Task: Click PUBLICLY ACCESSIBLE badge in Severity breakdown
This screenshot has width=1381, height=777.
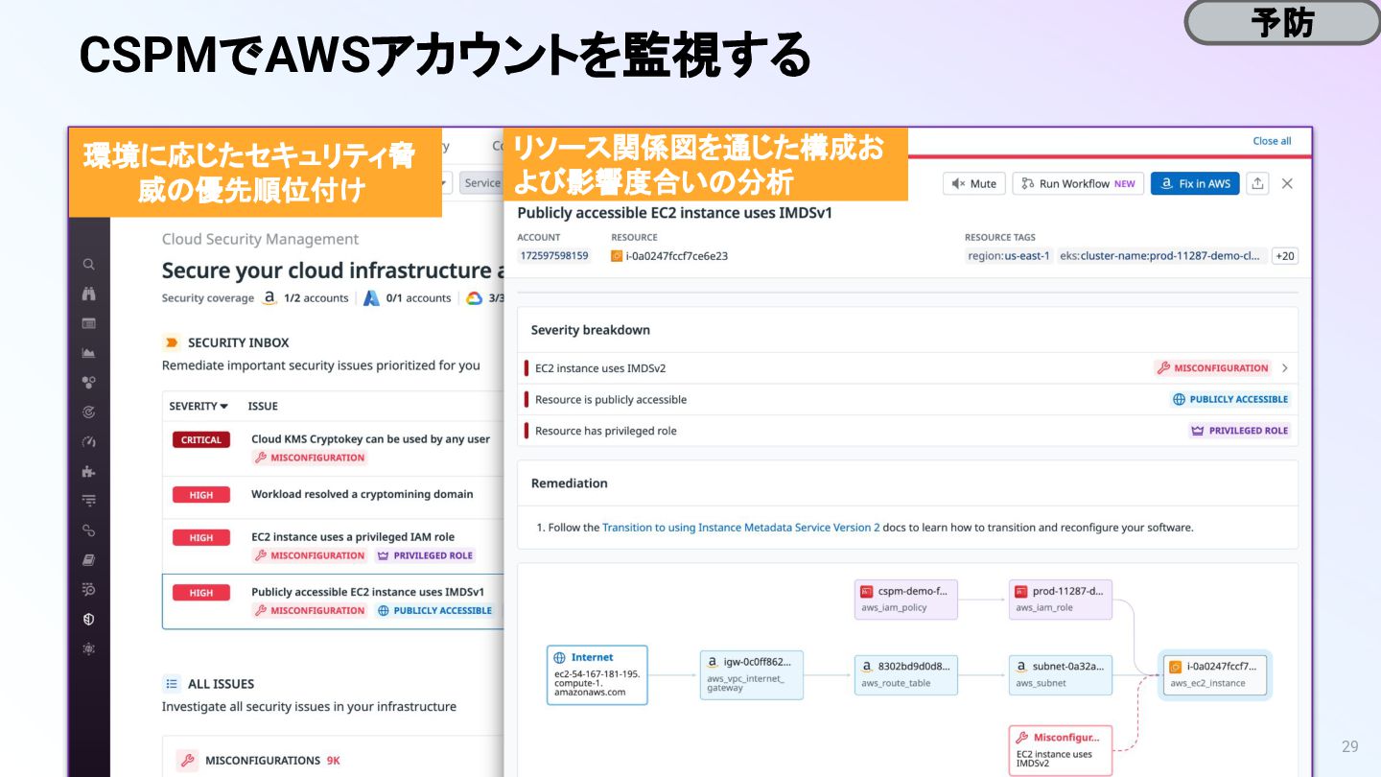Action: pos(1230,399)
